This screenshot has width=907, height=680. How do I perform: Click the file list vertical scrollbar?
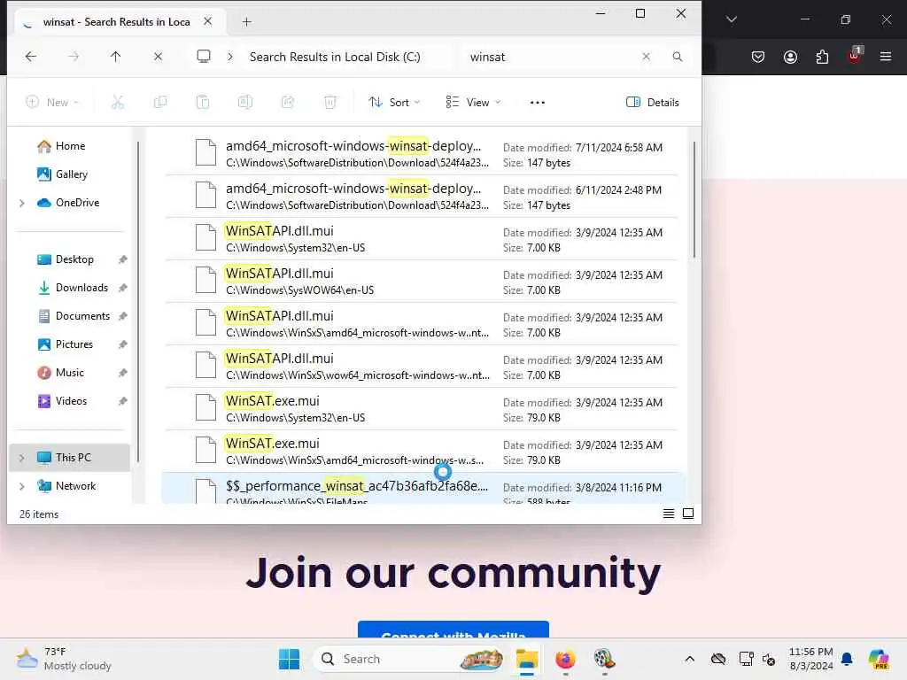click(694, 199)
